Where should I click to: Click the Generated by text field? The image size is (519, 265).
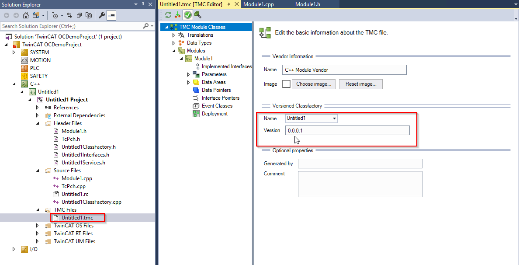[360, 164]
